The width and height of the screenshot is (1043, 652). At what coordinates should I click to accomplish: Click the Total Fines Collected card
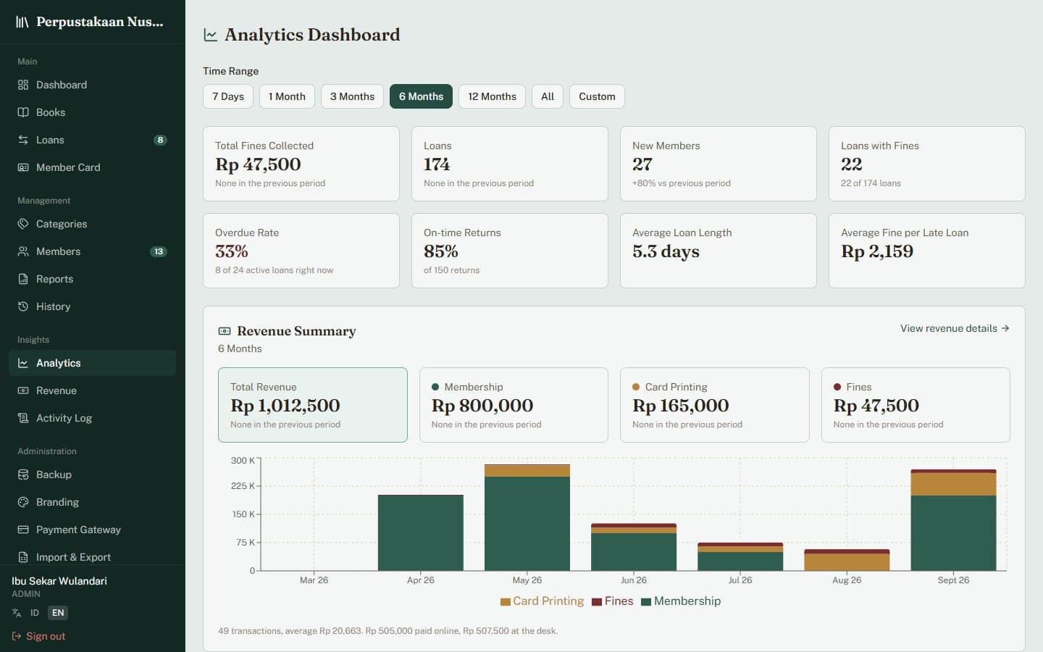click(x=301, y=164)
